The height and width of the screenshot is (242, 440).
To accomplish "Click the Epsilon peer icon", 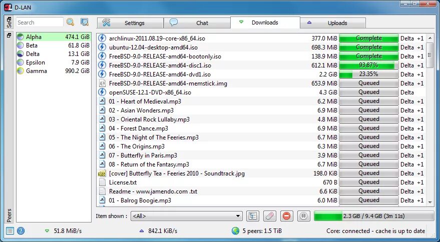I will (20, 62).
